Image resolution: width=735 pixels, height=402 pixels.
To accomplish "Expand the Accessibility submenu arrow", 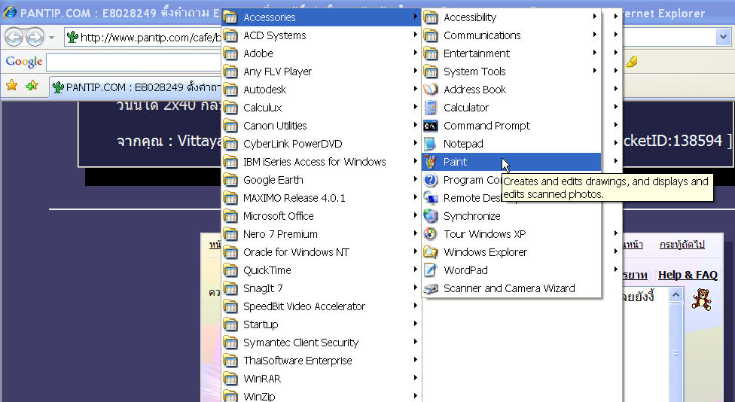I will pyautogui.click(x=594, y=17).
